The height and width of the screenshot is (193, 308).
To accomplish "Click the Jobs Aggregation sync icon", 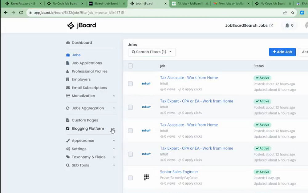I will tap(68, 108).
